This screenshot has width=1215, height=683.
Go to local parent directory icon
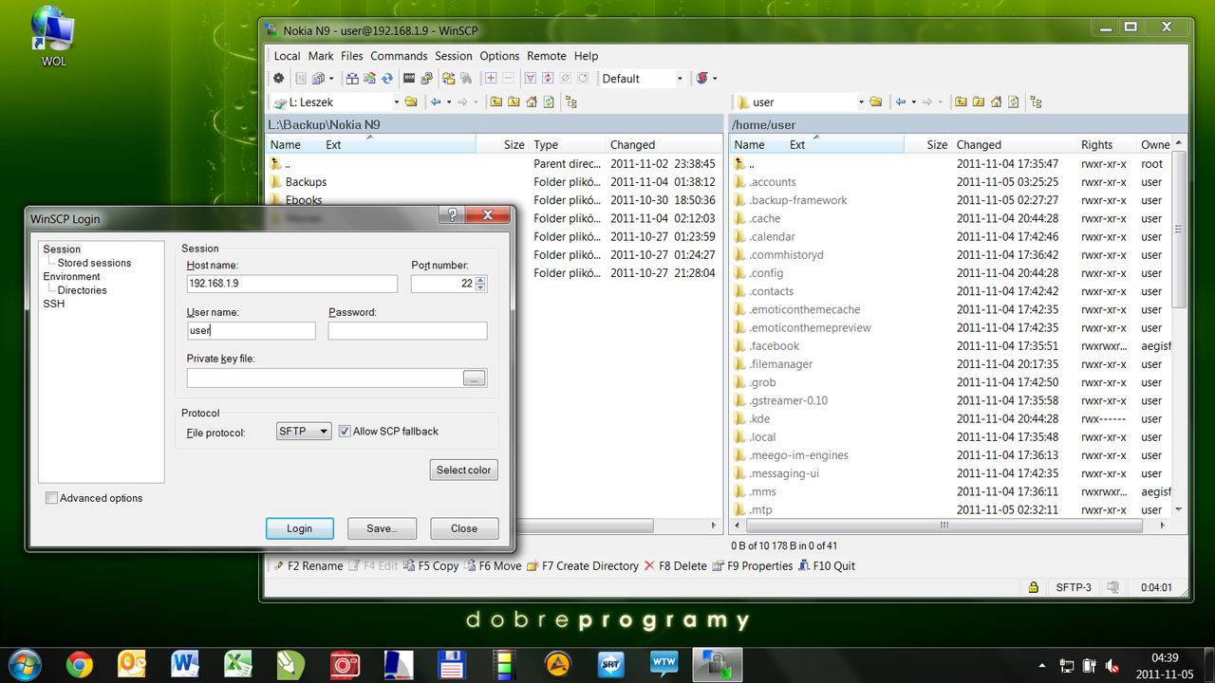tap(496, 102)
